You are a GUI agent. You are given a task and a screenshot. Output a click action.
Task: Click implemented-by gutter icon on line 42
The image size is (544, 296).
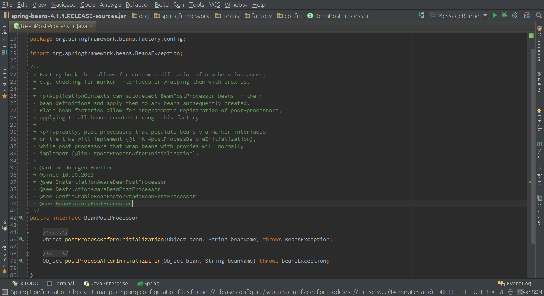point(22,218)
